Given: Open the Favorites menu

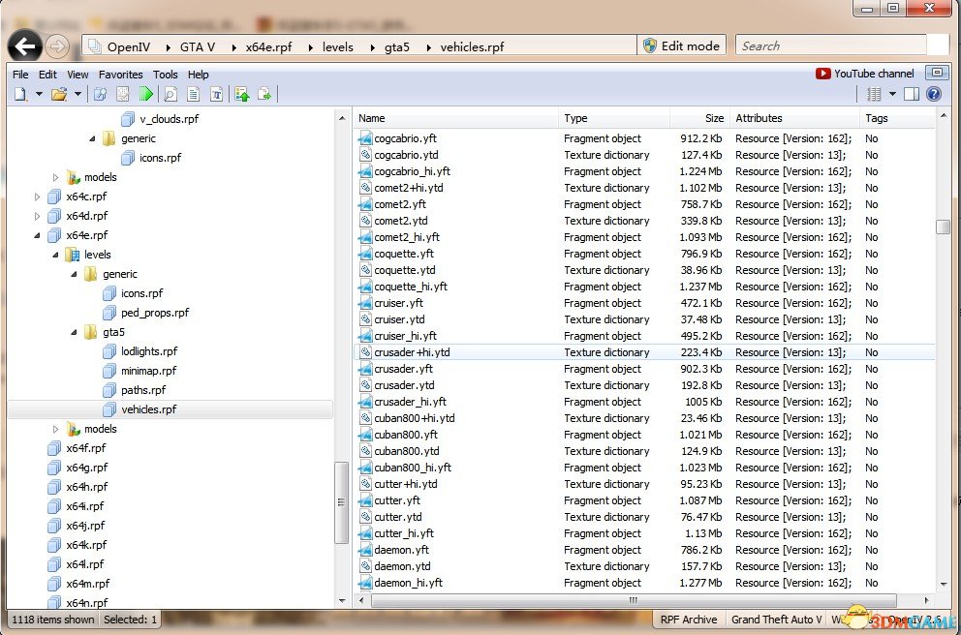Looking at the screenshot, I should point(121,75).
